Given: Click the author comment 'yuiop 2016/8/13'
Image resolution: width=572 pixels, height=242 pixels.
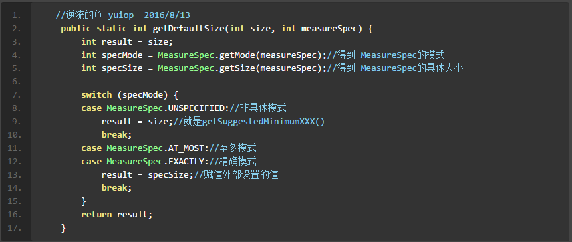Looking at the screenshot, I should click(x=149, y=15).
